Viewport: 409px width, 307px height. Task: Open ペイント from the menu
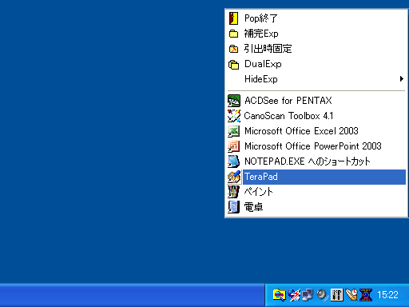(x=316, y=192)
